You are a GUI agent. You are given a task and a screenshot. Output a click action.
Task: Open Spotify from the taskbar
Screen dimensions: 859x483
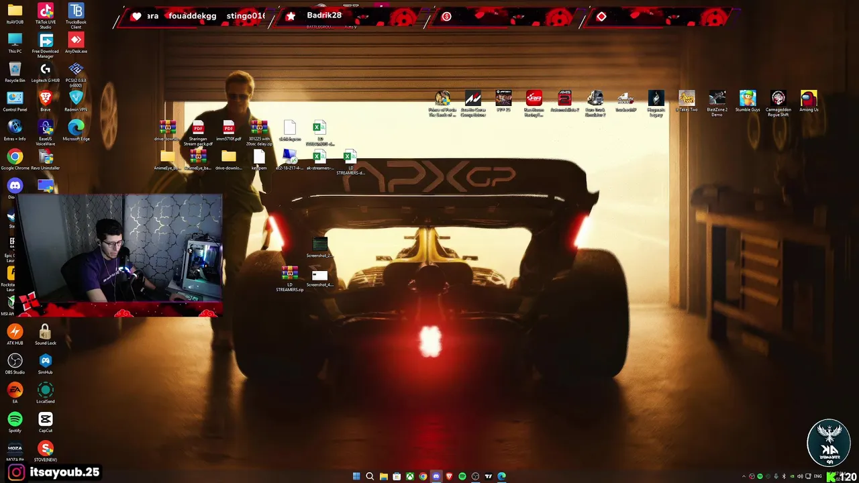[x=462, y=476]
